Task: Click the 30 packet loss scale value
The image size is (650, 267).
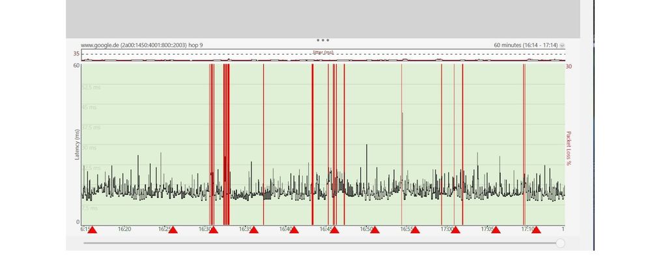Action: point(569,66)
